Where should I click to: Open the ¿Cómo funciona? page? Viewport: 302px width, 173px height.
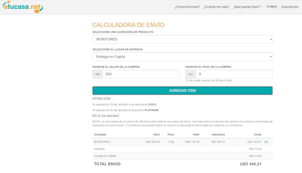point(187,7)
